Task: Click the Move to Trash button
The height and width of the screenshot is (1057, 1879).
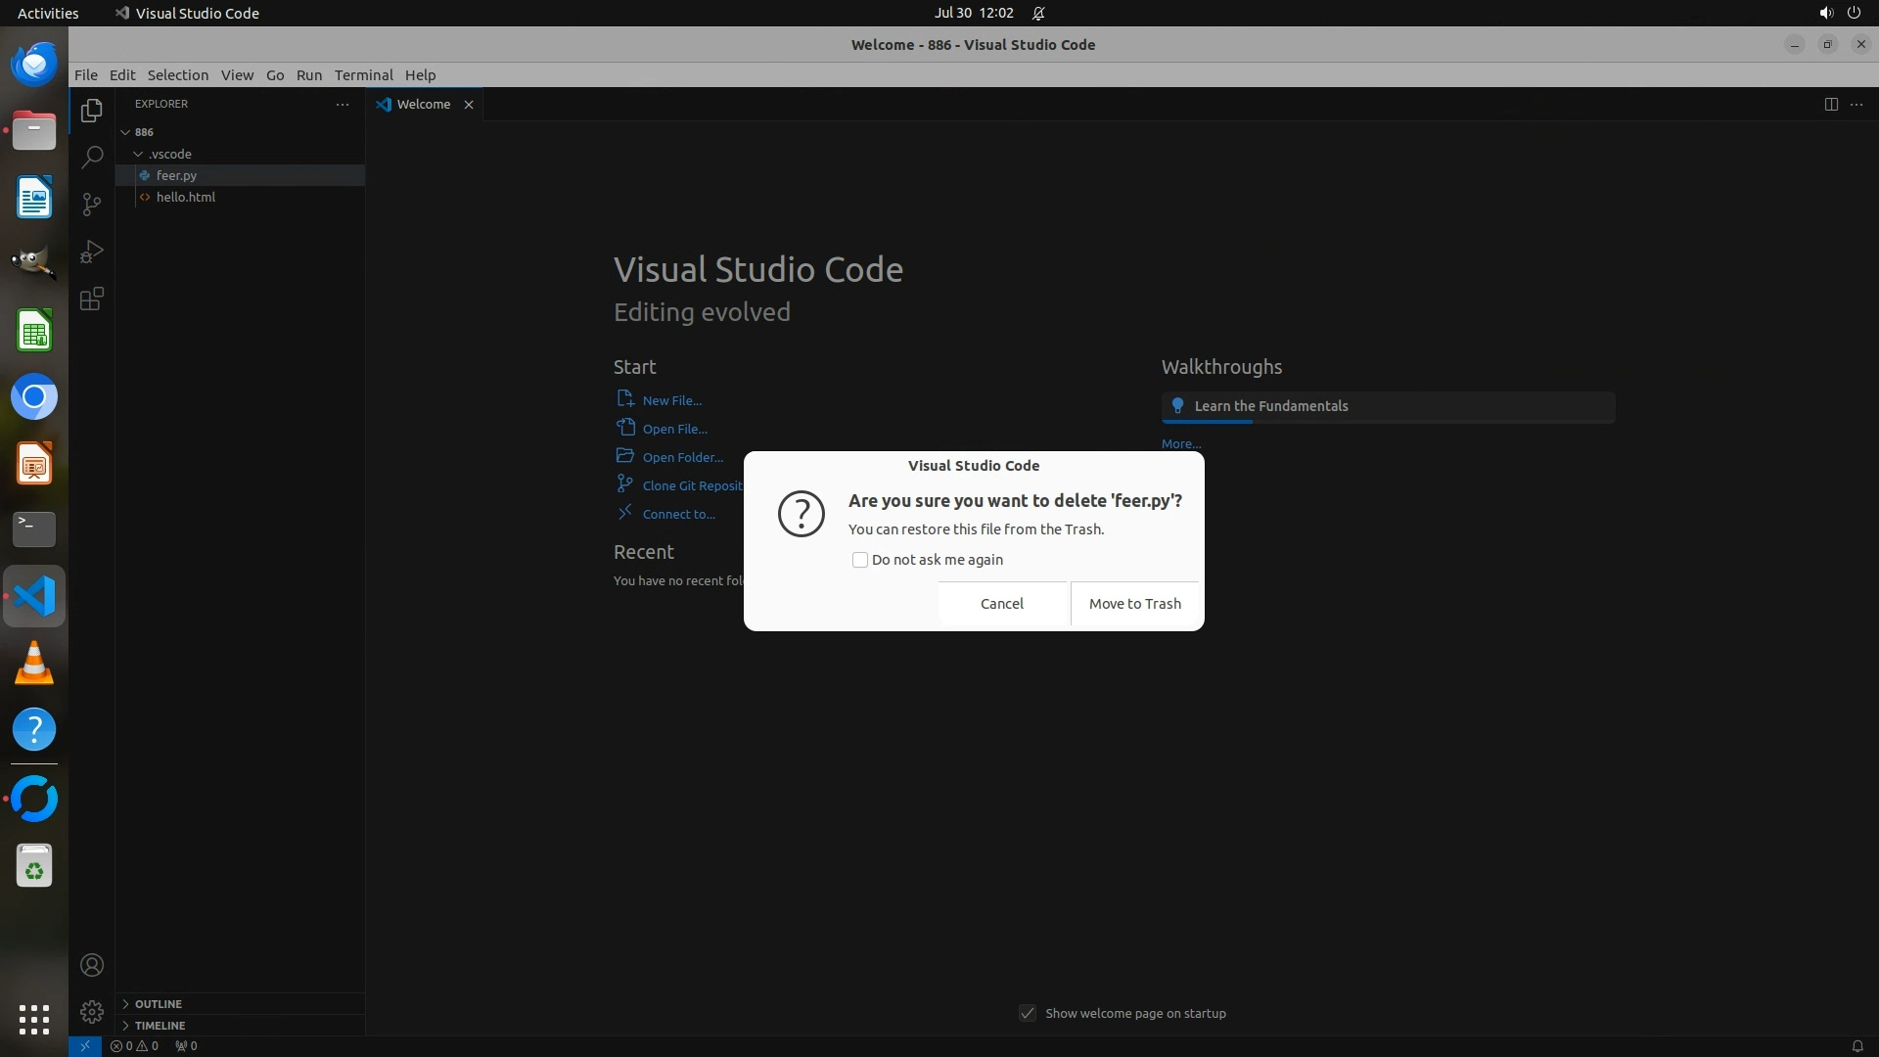Action: (1134, 603)
